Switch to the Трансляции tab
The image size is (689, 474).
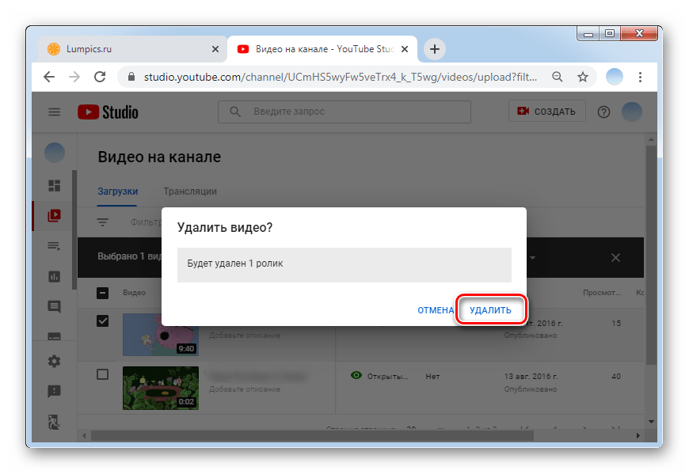tap(190, 191)
